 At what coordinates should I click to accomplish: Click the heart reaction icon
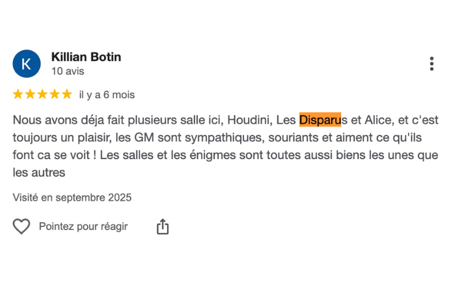coord(22,227)
